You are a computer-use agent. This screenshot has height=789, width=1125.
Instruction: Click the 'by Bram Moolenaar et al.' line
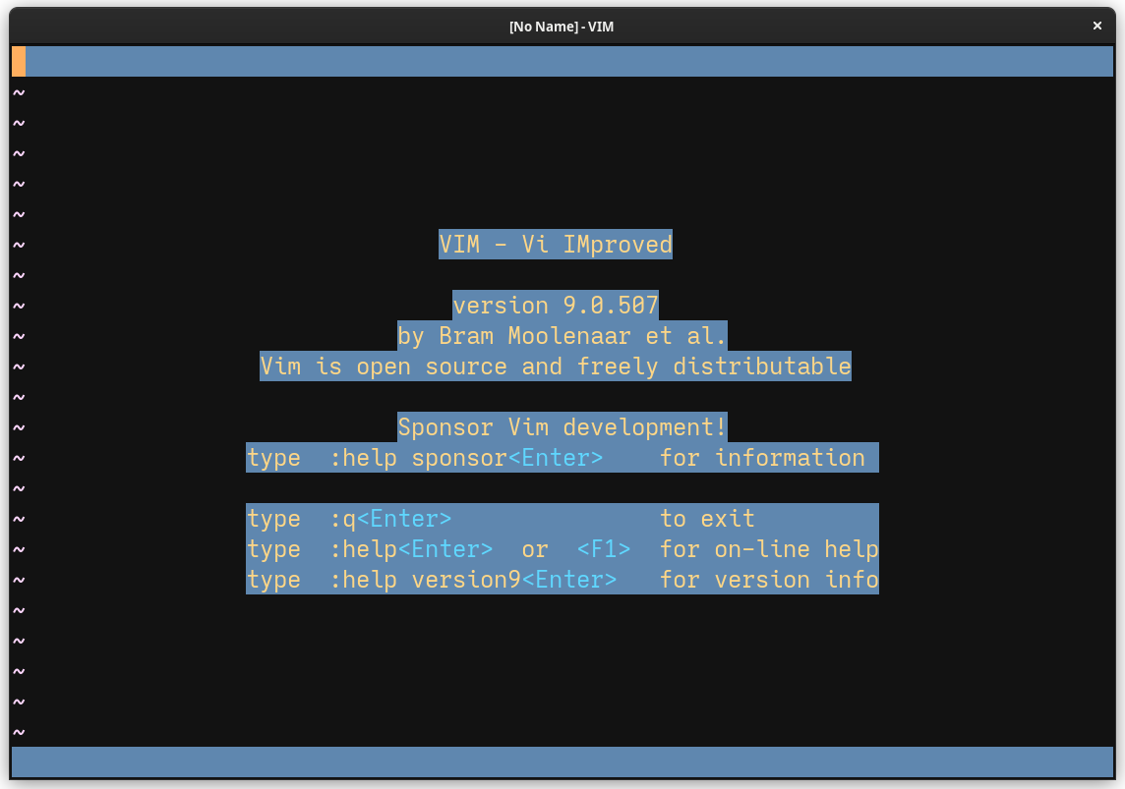coord(562,336)
